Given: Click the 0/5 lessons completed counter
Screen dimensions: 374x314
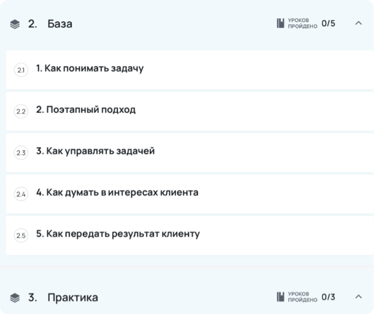Looking at the screenshot, I should click(x=328, y=23).
